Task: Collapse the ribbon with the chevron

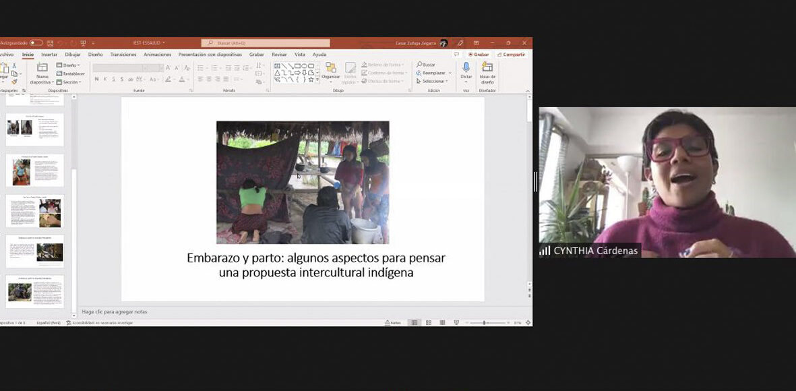Action: point(528,90)
